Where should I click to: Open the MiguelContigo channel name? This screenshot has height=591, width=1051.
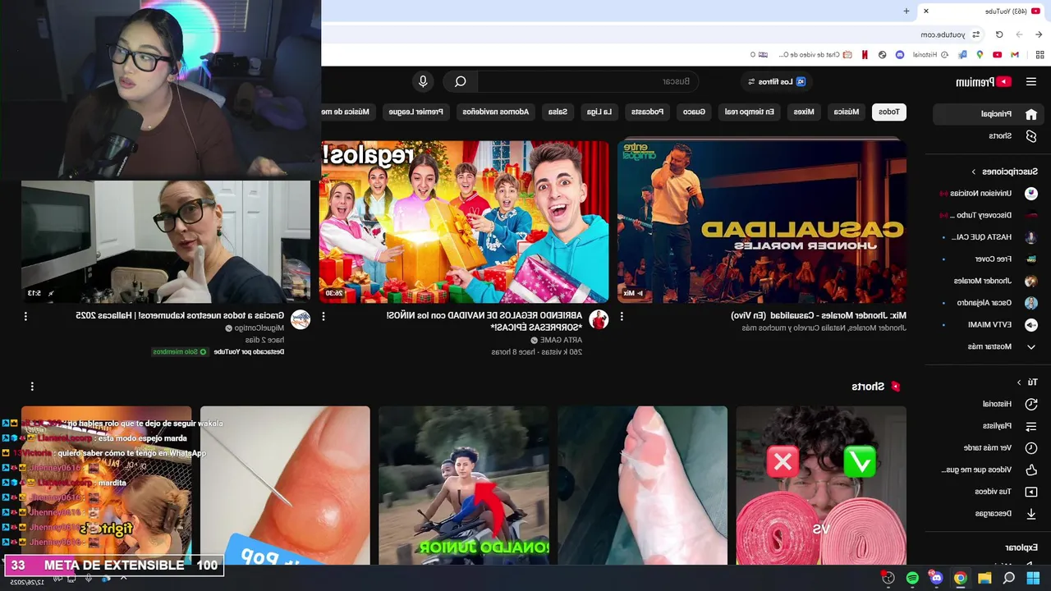coord(260,328)
